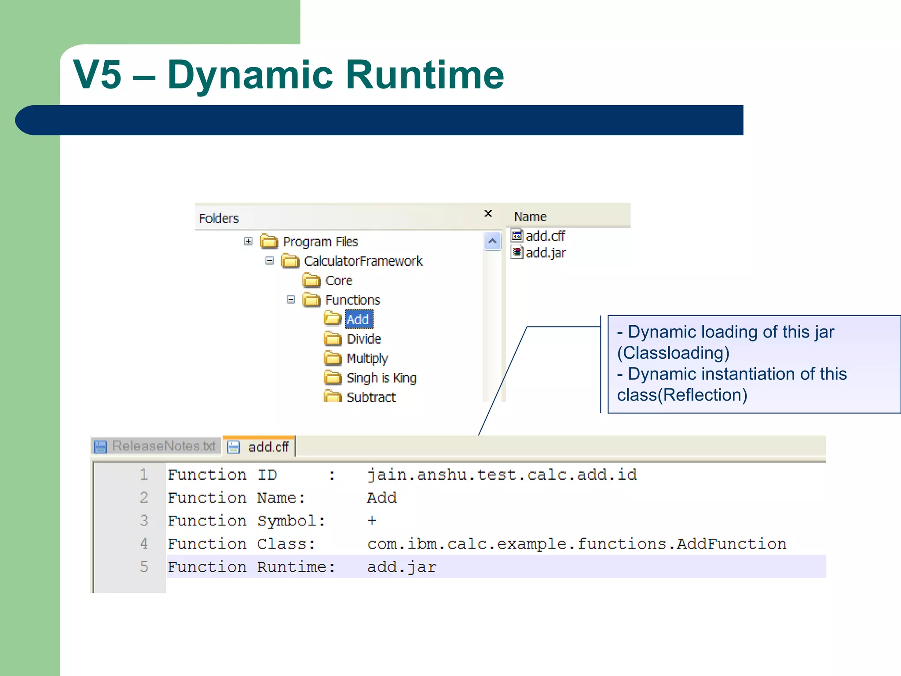Select the add.cff editor tab
This screenshot has height=676, width=901.
[x=267, y=447]
